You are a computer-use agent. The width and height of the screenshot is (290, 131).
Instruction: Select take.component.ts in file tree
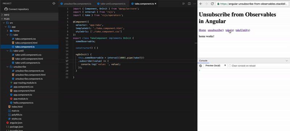pyautogui.click(x=25, y=47)
